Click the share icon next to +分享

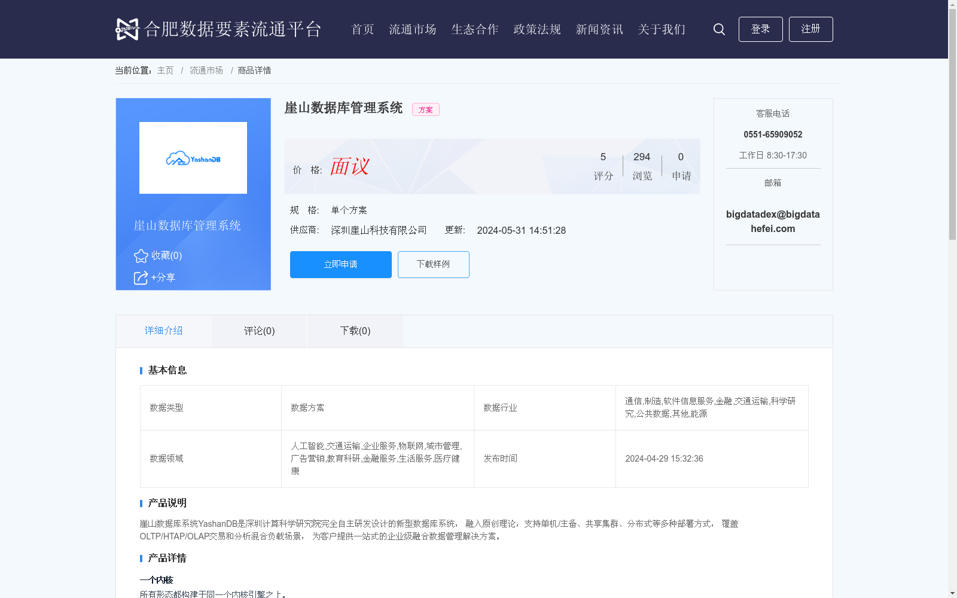(x=141, y=278)
